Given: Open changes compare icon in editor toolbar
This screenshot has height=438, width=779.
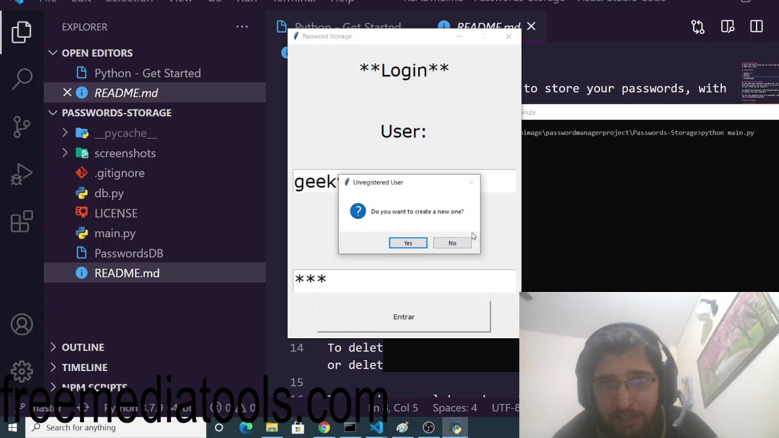Looking at the screenshot, I should click(698, 27).
